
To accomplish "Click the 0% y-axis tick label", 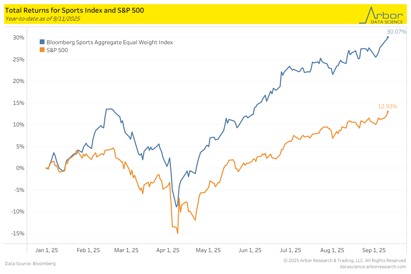I will (21, 168).
